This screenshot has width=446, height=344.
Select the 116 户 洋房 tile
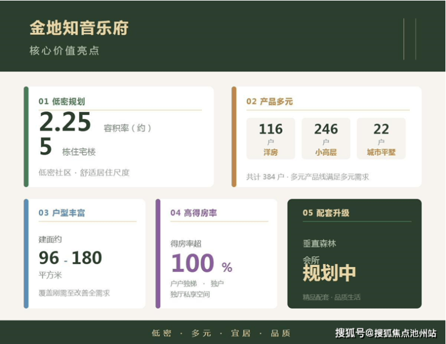pos(271,138)
